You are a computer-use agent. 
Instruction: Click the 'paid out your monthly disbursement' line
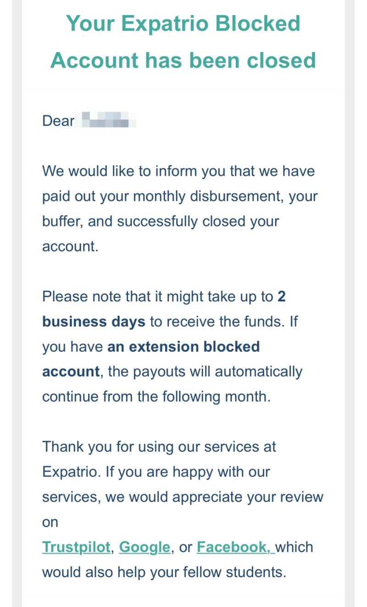pyautogui.click(x=180, y=197)
